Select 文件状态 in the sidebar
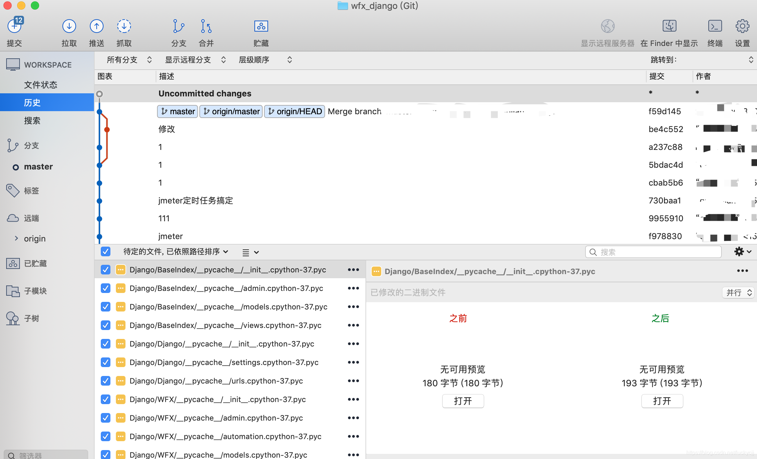757x459 pixels. (x=40, y=85)
